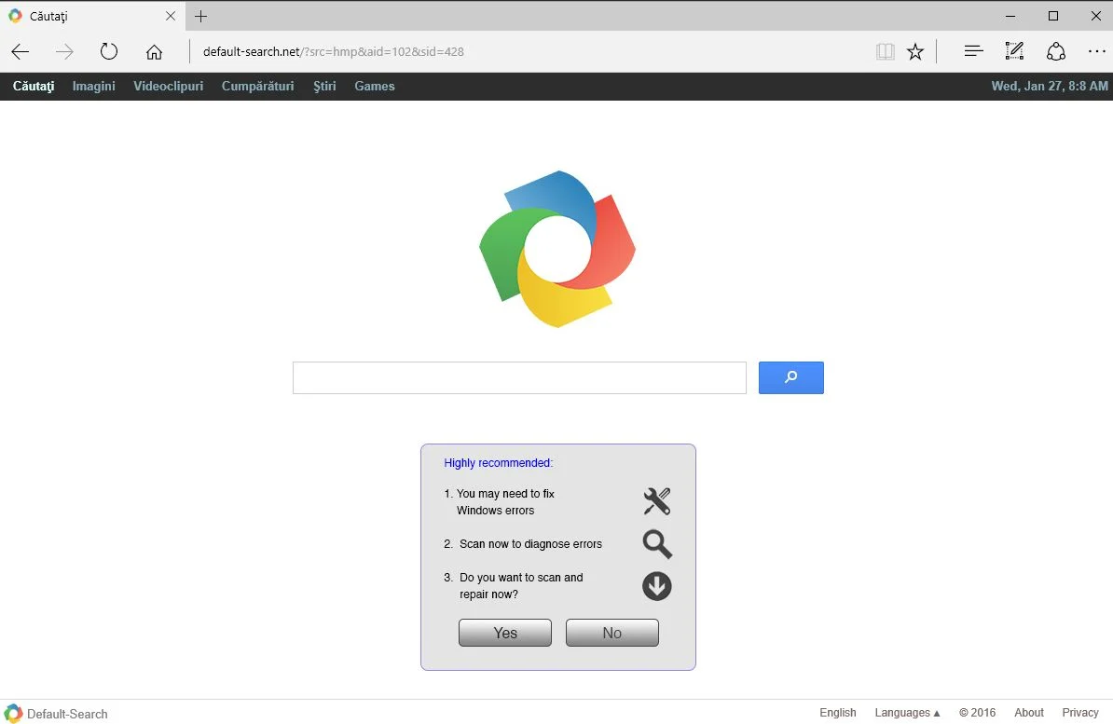Focus the search input field

coord(519,377)
